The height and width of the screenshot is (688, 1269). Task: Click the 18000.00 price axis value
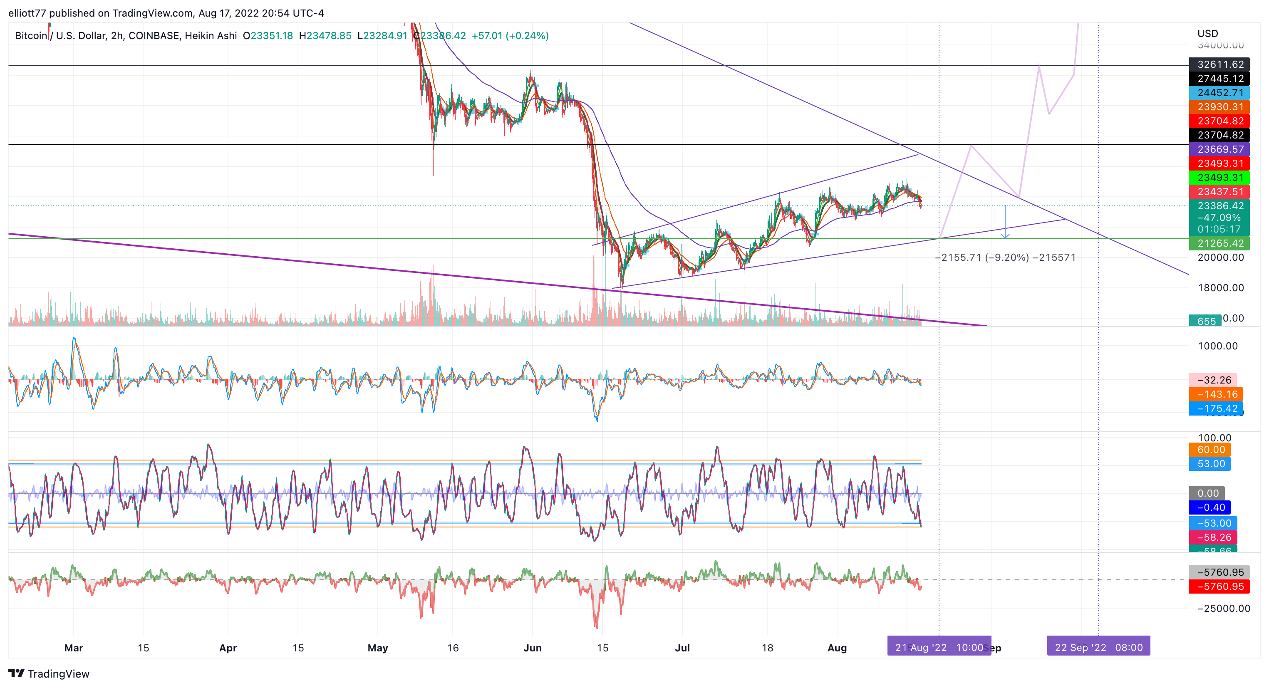tap(1220, 288)
